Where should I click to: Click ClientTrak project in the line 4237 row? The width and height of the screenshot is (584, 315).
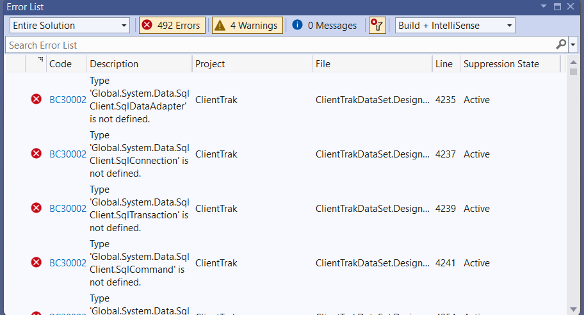[x=216, y=154]
